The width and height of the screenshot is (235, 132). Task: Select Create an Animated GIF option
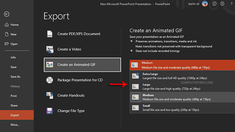pyautogui.click(x=82, y=65)
